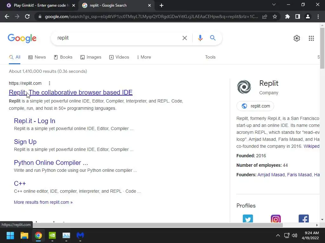Open the Chrome three-dot menu
The width and height of the screenshot is (325, 243).
(318, 16)
